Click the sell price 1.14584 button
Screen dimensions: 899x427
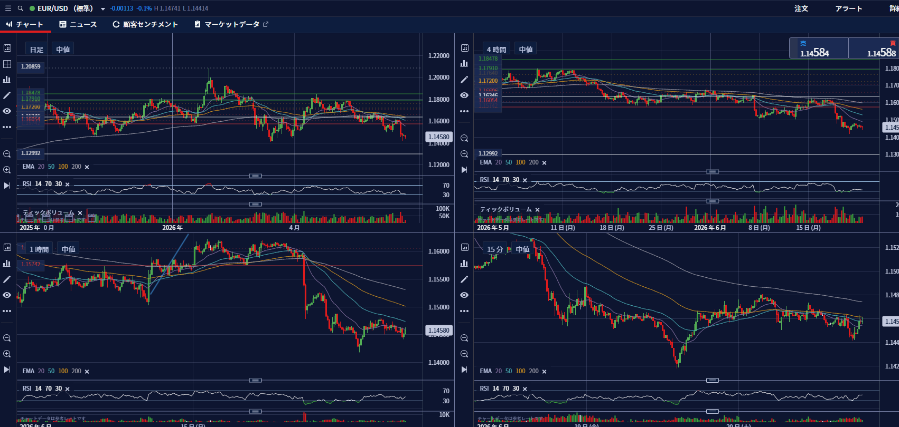pos(819,48)
